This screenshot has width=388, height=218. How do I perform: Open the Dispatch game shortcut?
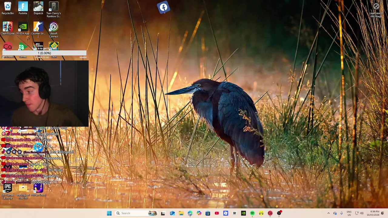(38, 8)
